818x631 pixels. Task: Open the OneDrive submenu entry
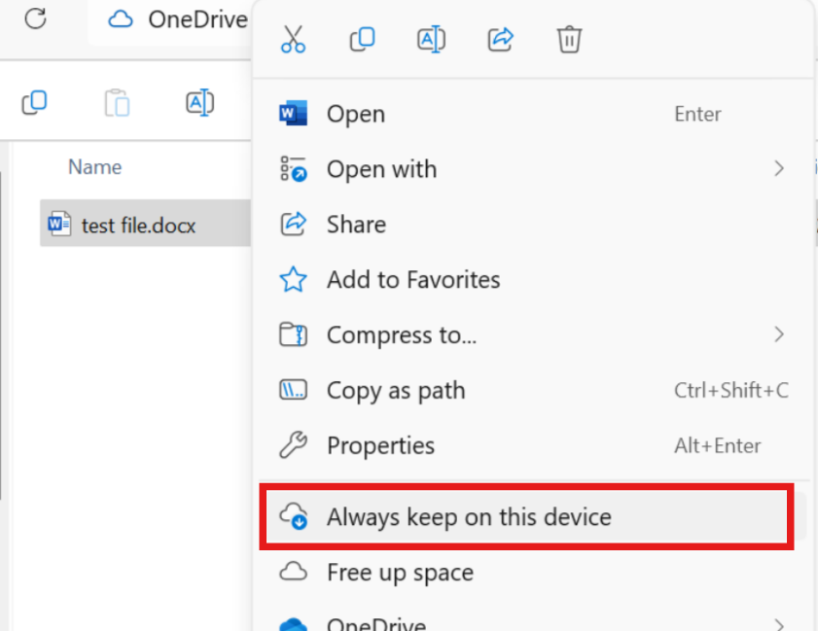tap(532, 618)
